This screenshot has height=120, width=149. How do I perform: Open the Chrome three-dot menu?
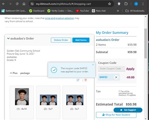[143, 4]
